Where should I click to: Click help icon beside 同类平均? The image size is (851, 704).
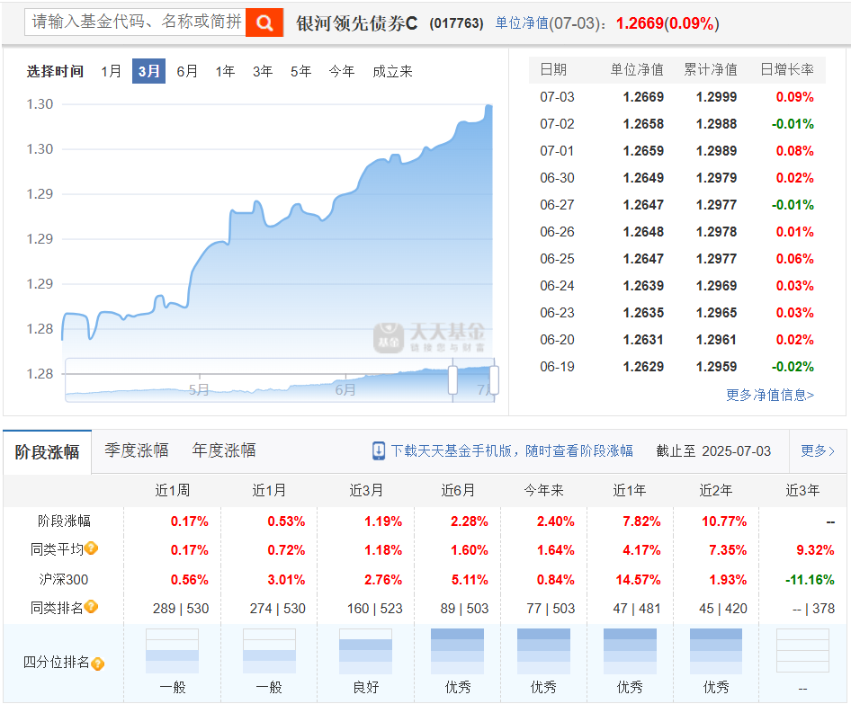(x=91, y=548)
